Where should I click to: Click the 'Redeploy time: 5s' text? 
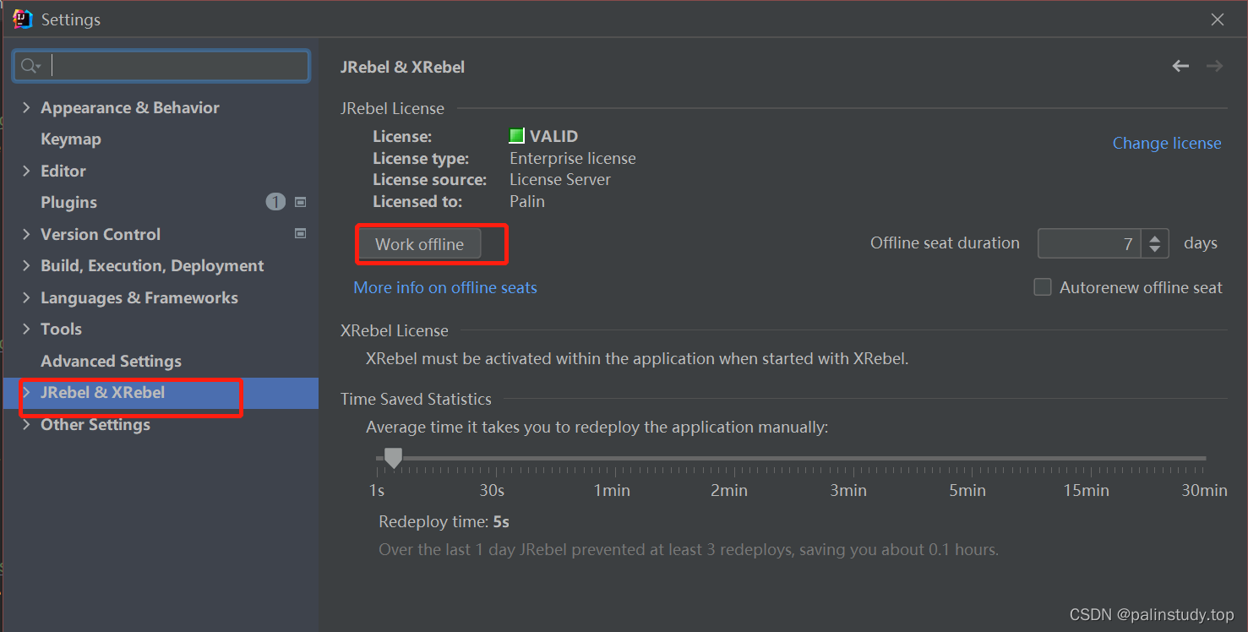pos(444,521)
